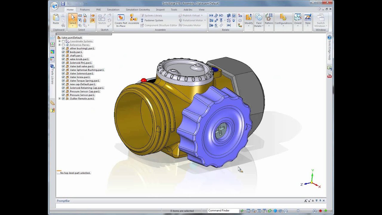Open the Pattern tool
The width and height of the screenshot is (382, 215).
(269, 20)
